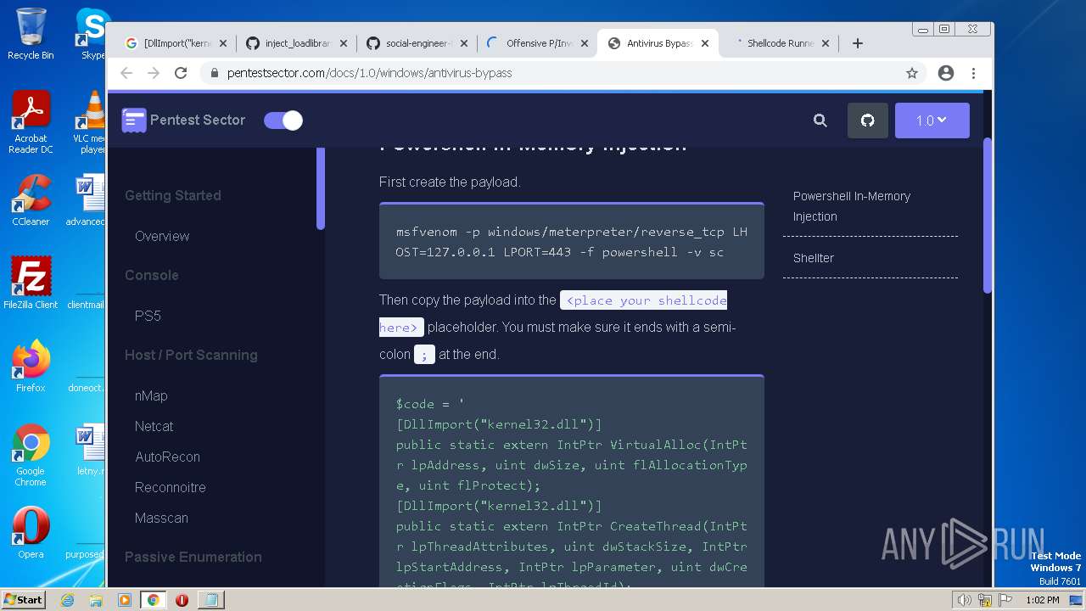Image resolution: width=1086 pixels, height=611 pixels.
Task: Toggle the dark mode switch
Action: click(x=283, y=121)
